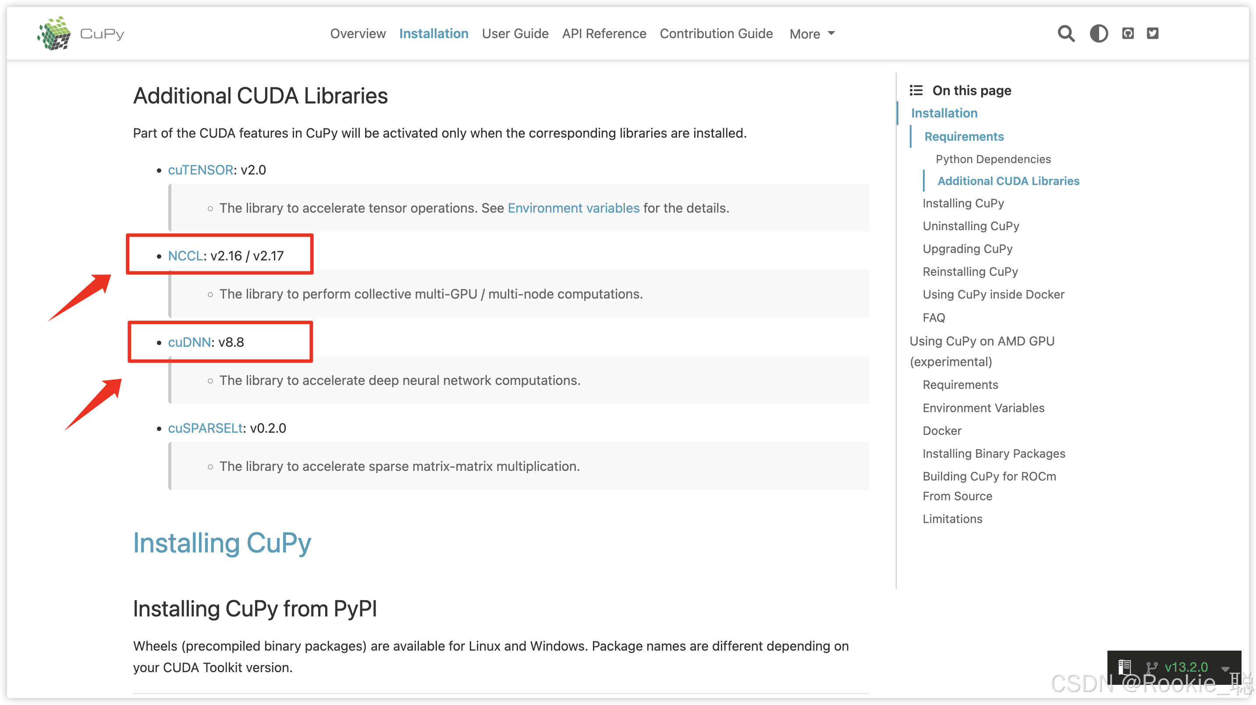Image resolution: width=1256 pixels, height=705 pixels.
Task: Toggle dark mode theme
Action: 1099,33
